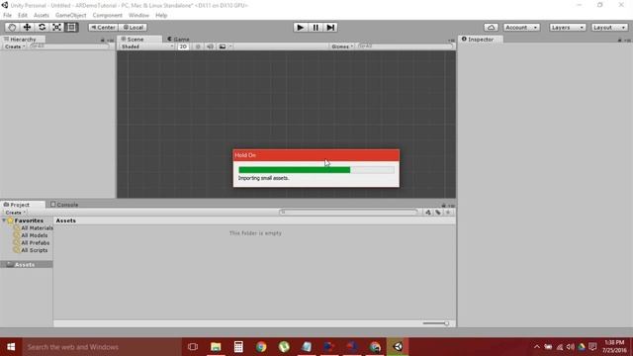Image resolution: width=633 pixels, height=356 pixels.
Task: Select the Assets folder in tree
Action: coord(27,265)
